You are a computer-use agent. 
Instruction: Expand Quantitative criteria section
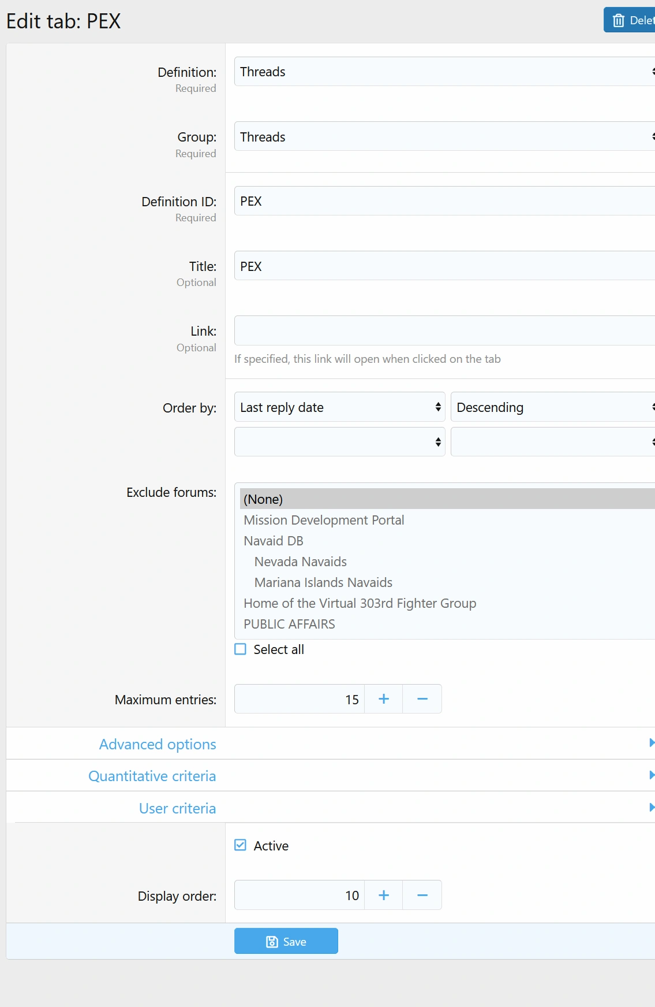click(152, 776)
